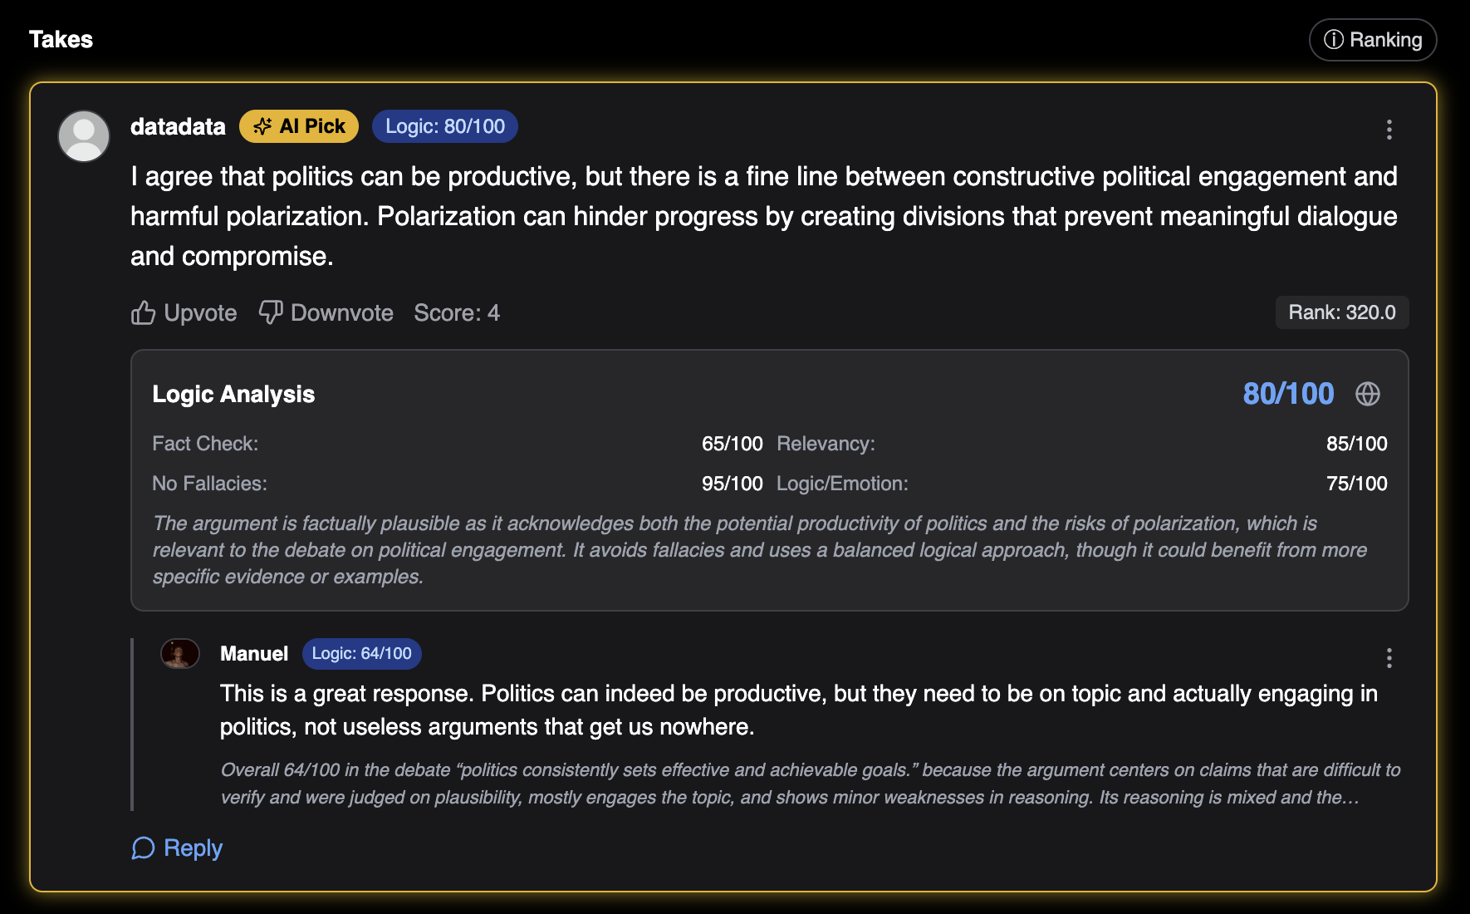
Task: Click the speech bubble icon beside Reply
Action: coord(144,848)
